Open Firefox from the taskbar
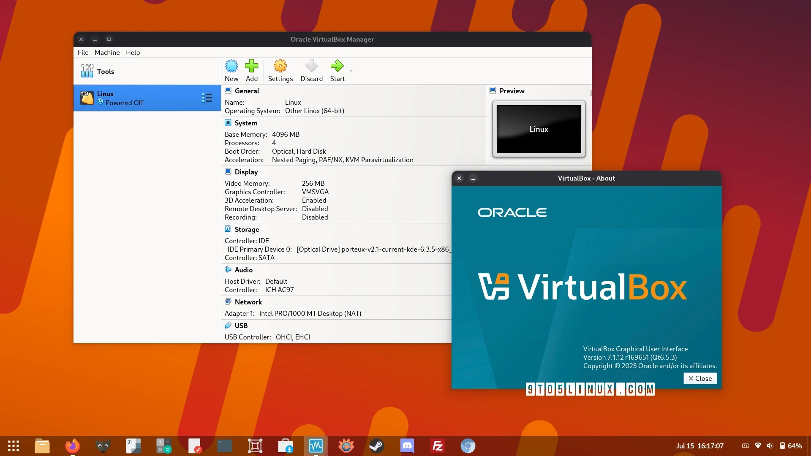This screenshot has height=456, width=811. [72, 446]
